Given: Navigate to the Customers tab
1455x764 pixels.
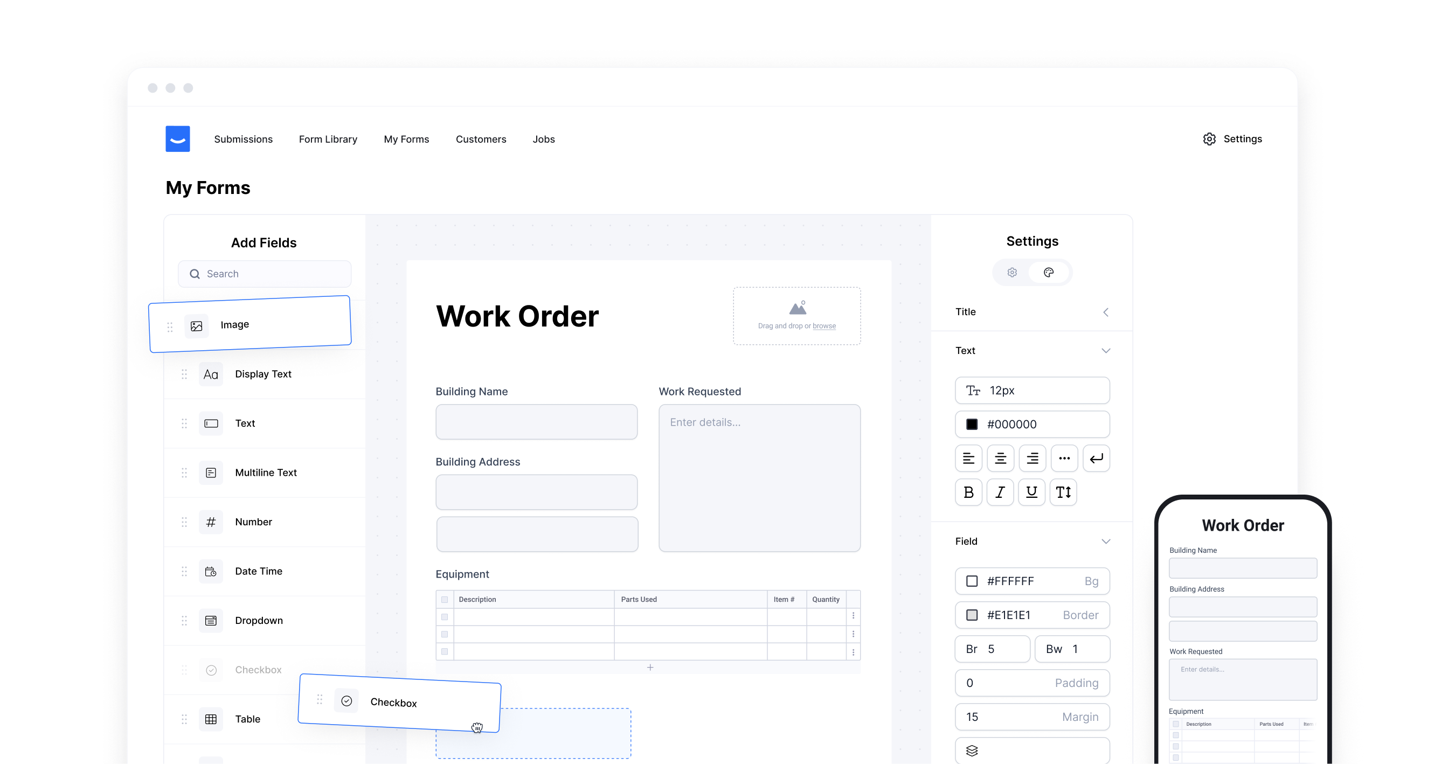Looking at the screenshot, I should [x=481, y=139].
